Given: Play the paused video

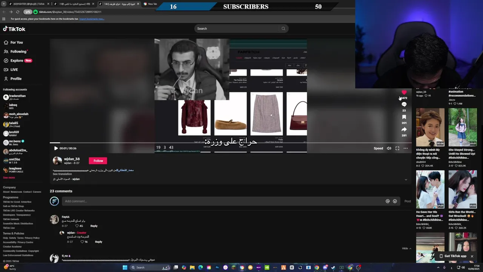Looking at the screenshot, I should click(x=56, y=148).
